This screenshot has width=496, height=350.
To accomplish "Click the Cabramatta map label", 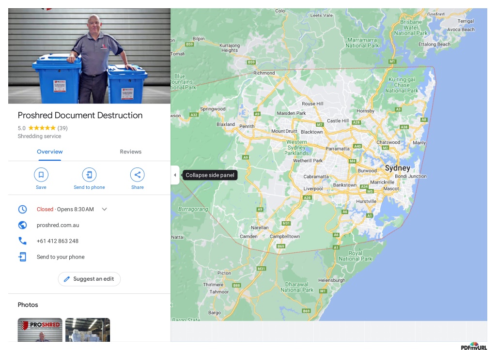I will click(x=316, y=177).
